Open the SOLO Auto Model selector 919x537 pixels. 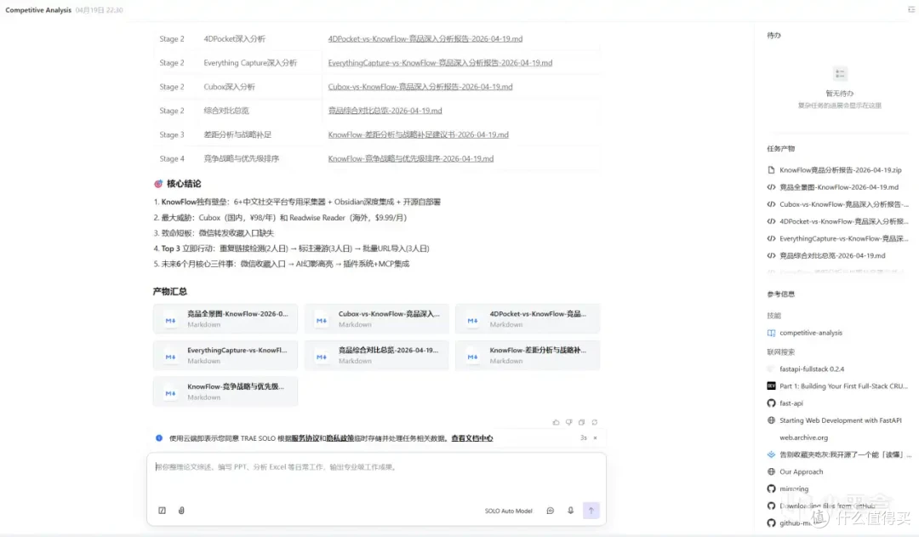pos(508,511)
